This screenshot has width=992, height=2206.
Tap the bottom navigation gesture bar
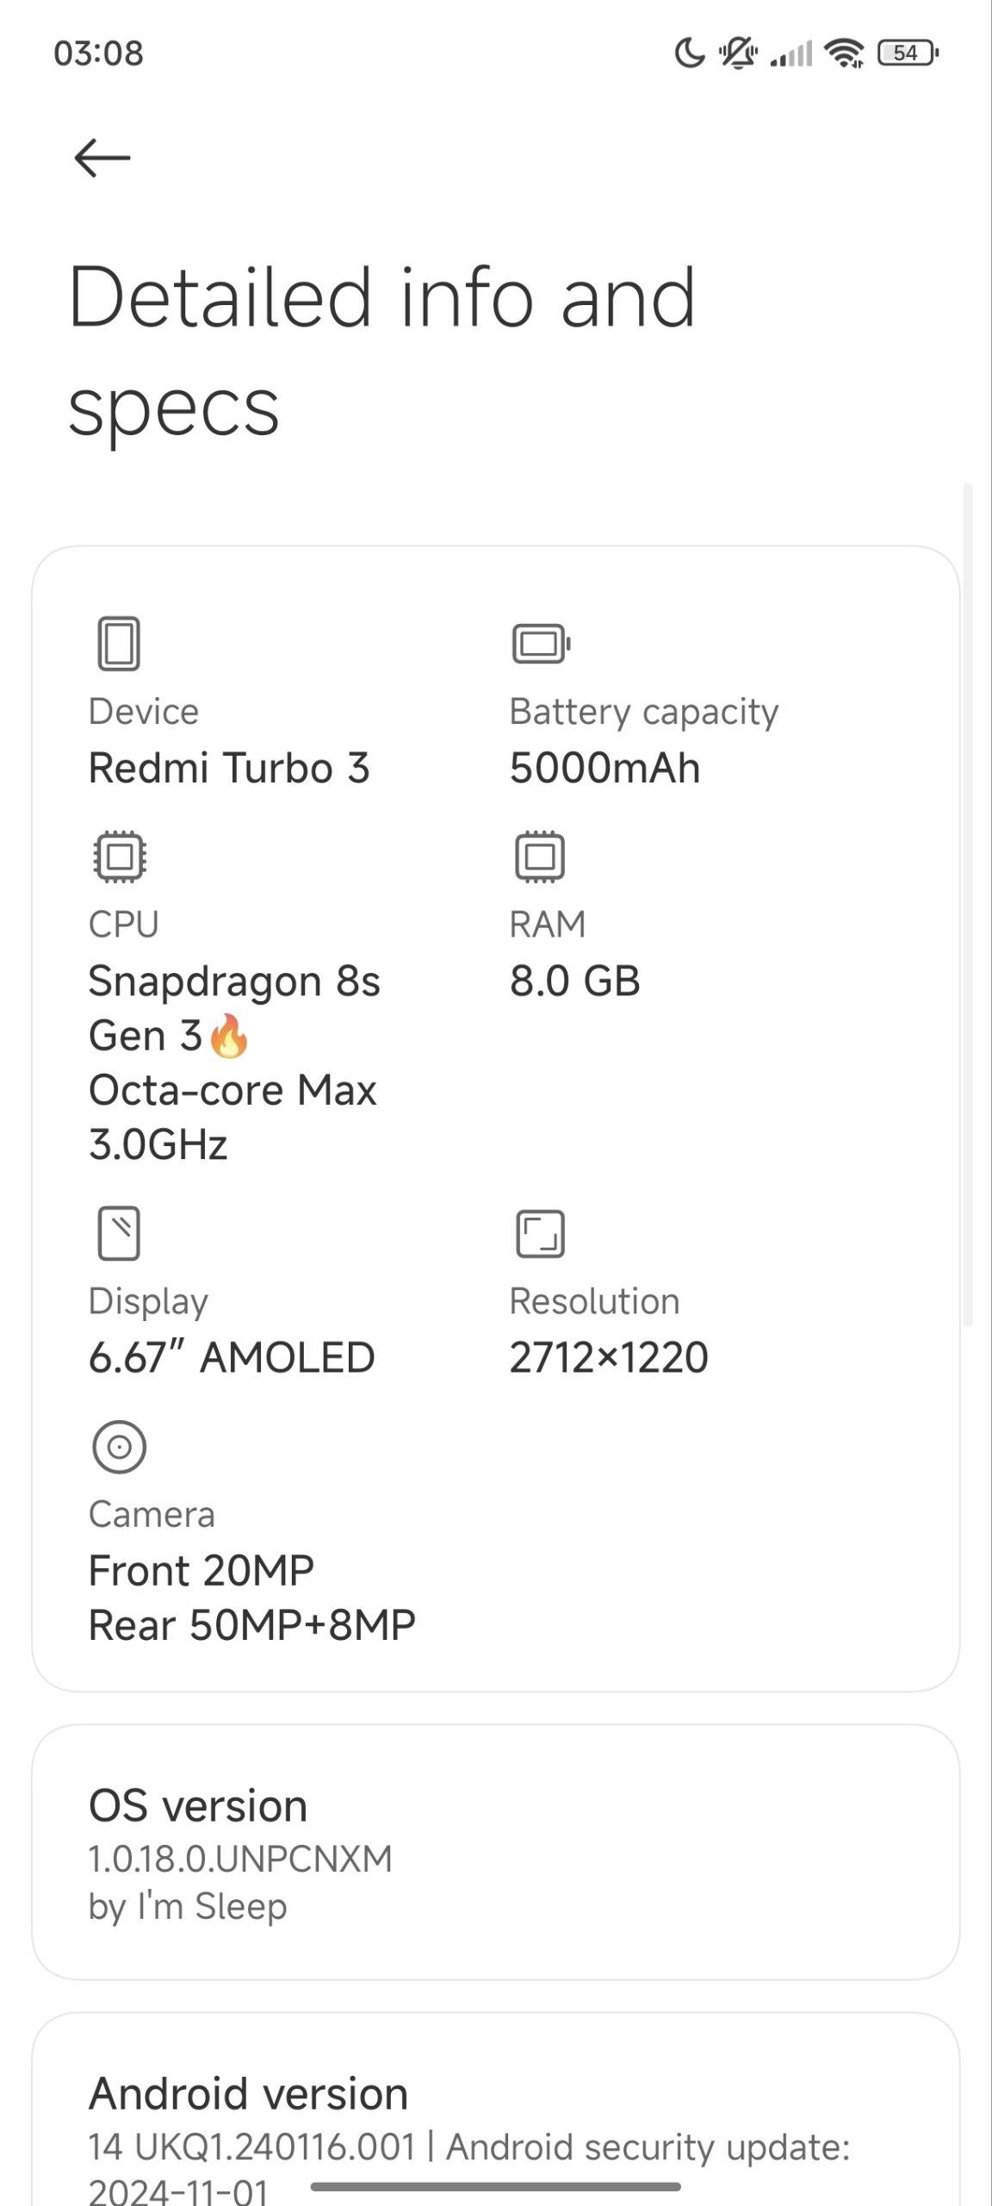tap(496, 2187)
